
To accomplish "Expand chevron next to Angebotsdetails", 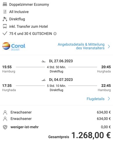I will click(109, 46).
